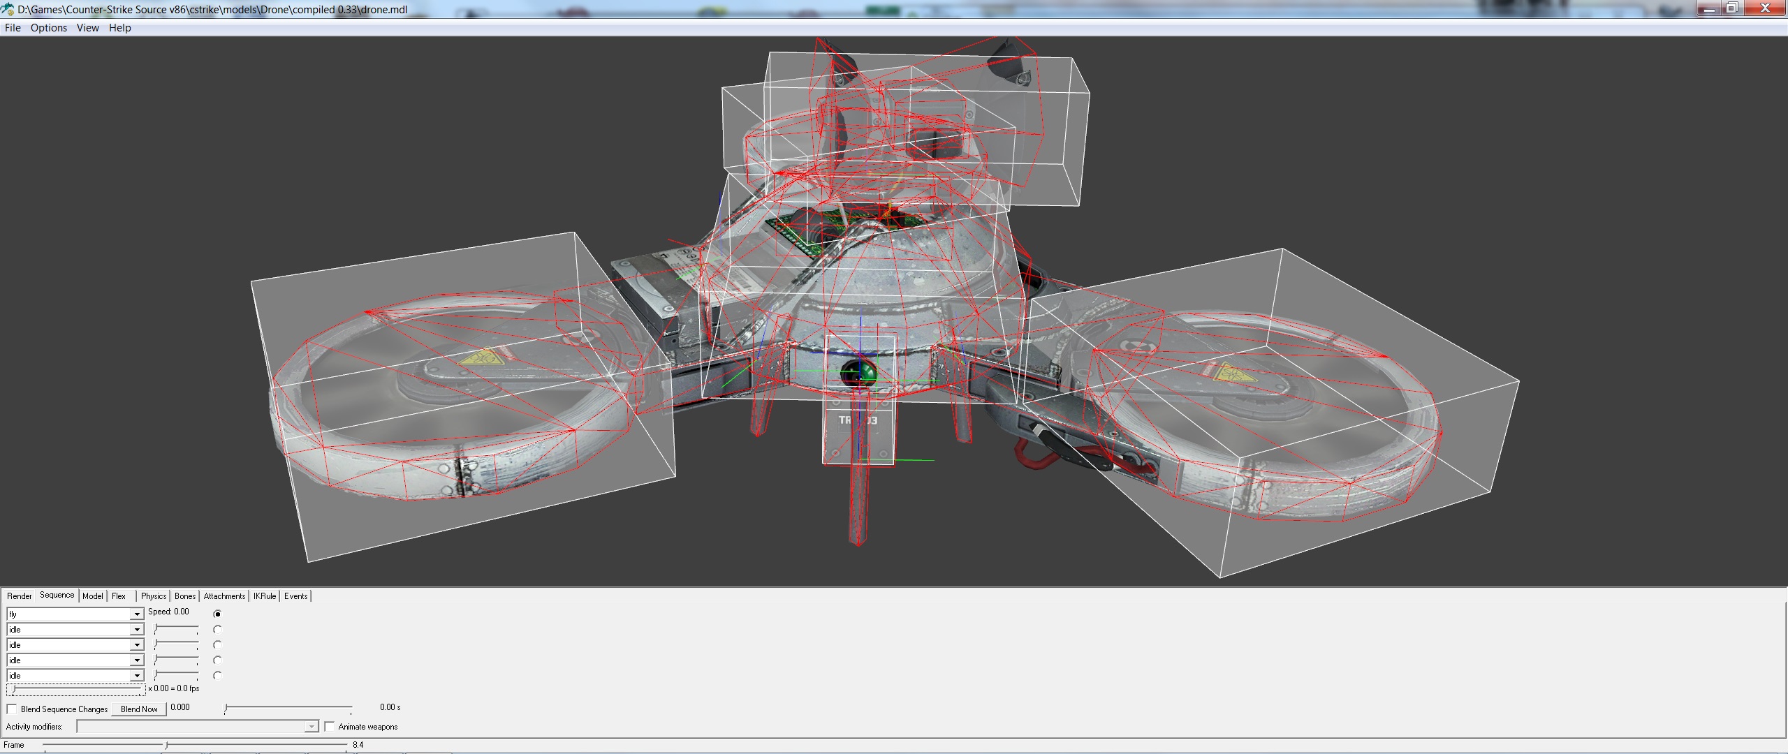Image resolution: width=1788 pixels, height=754 pixels.
Task: Click the 'Activity modifiers:' label
Action: (x=34, y=727)
